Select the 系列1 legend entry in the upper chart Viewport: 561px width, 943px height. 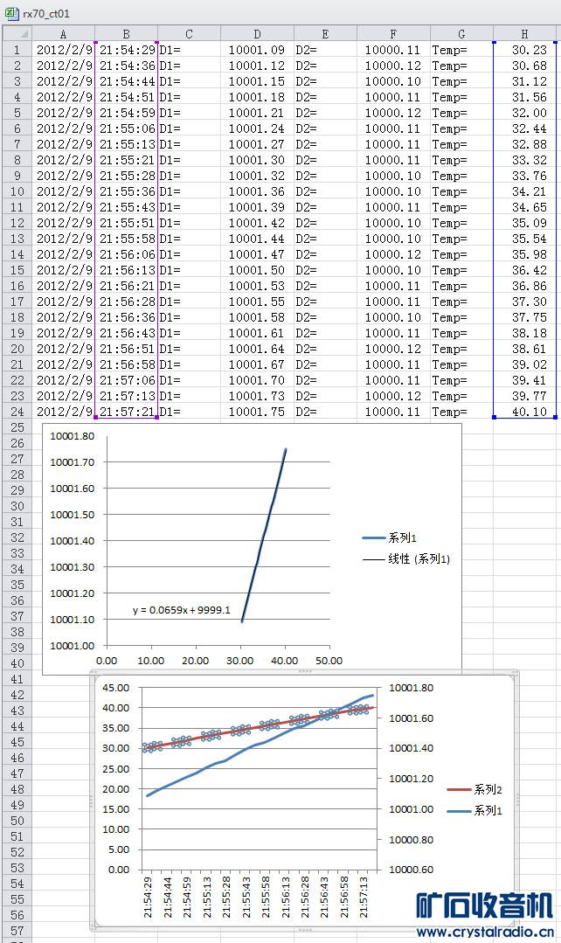(390, 537)
